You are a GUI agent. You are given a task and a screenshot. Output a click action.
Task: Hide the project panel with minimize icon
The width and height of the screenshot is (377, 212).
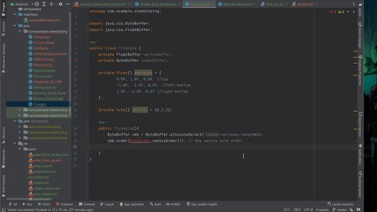point(68,4)
